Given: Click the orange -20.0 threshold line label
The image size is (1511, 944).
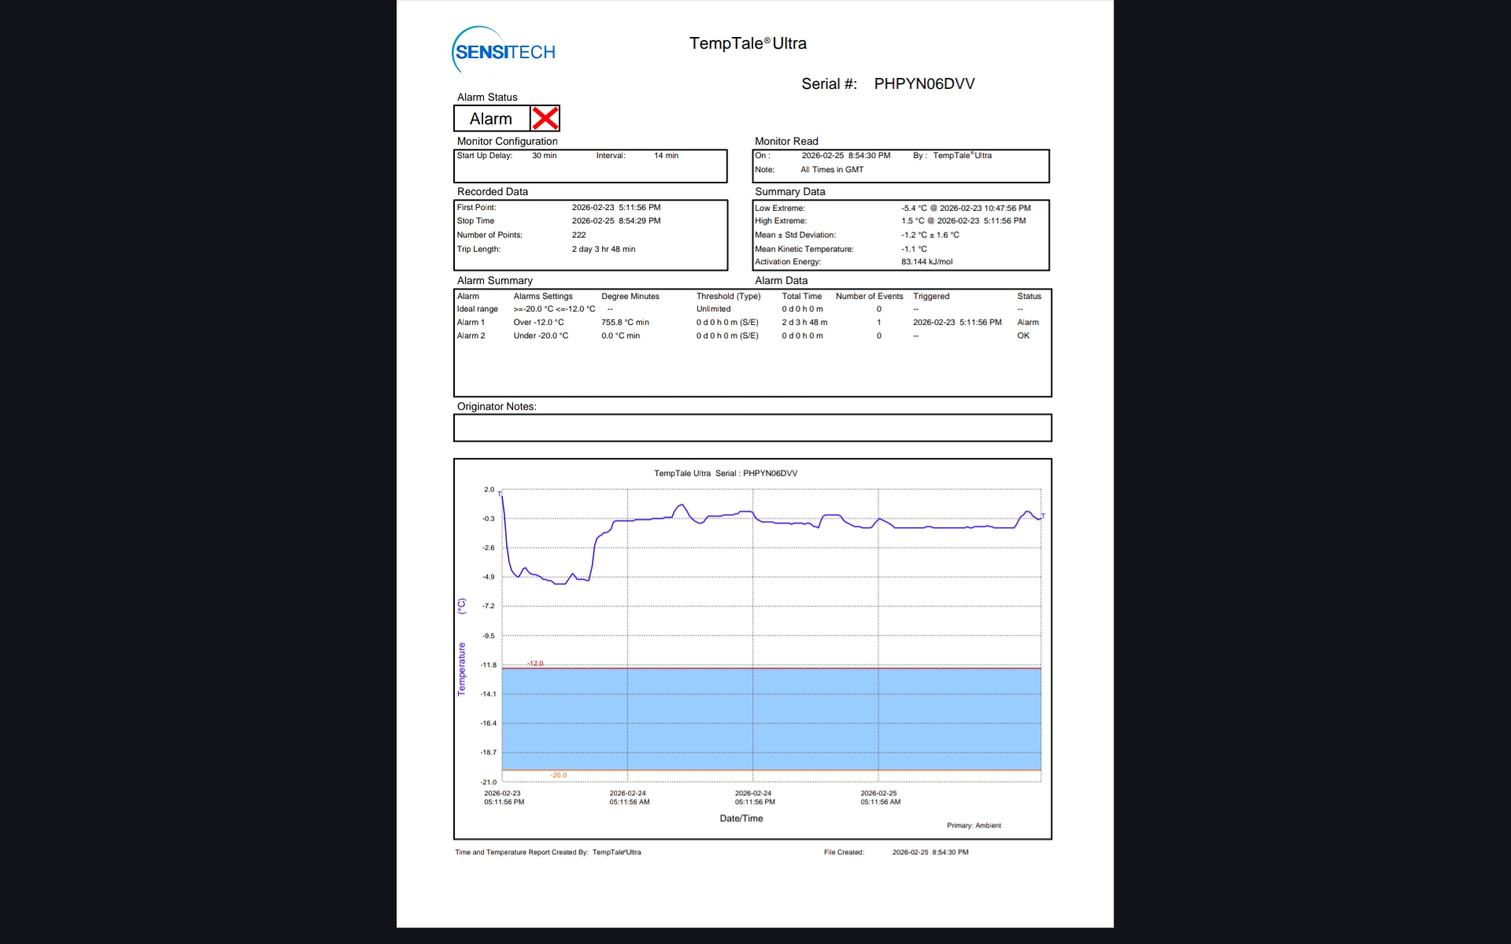Looking at the screenshot, I should click(x=559, y=776).
